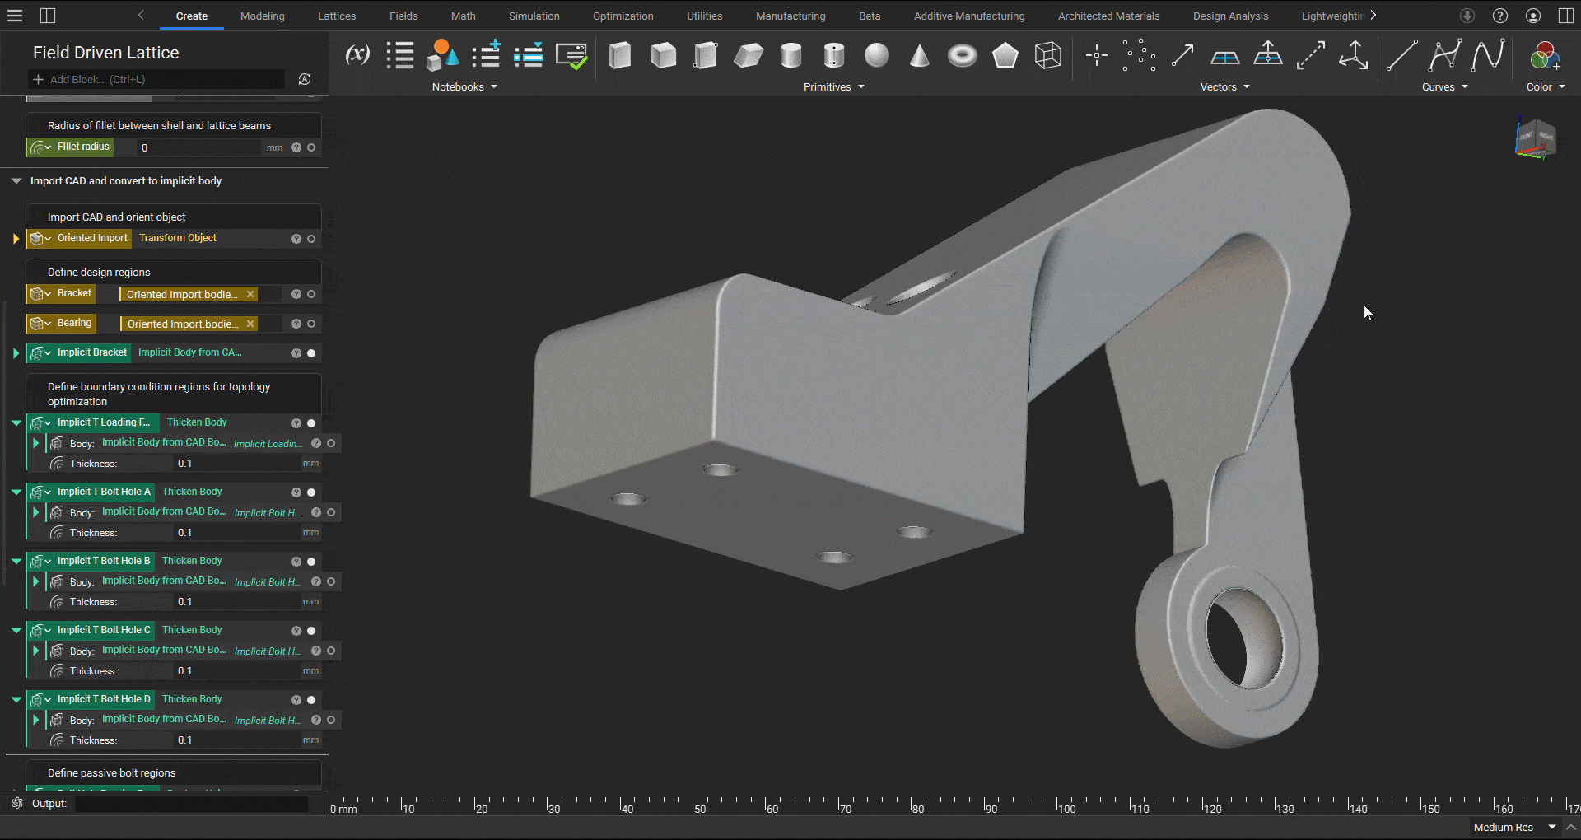Screen dimensions: 1581x840
Task: Switch to the Lattices tab
Action: [337, 16]
